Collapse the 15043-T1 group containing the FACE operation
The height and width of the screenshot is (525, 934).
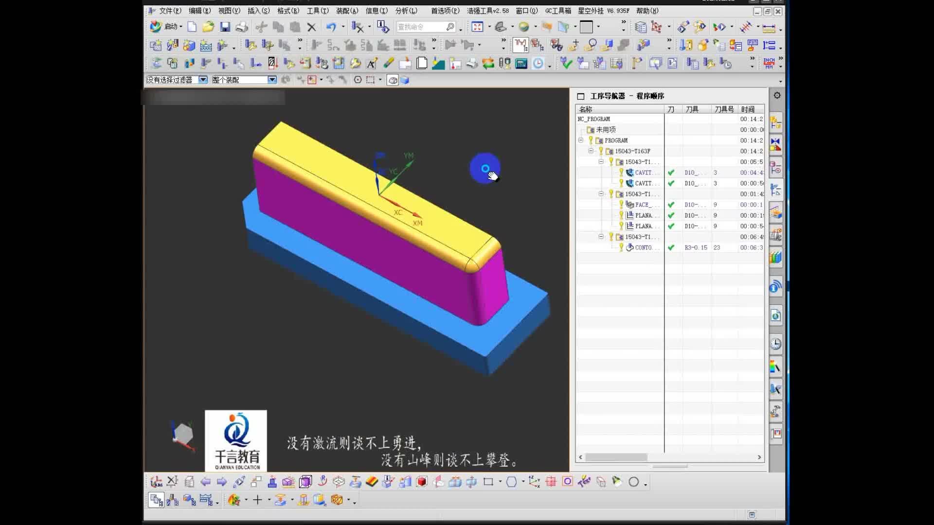[x=601, y=193]
